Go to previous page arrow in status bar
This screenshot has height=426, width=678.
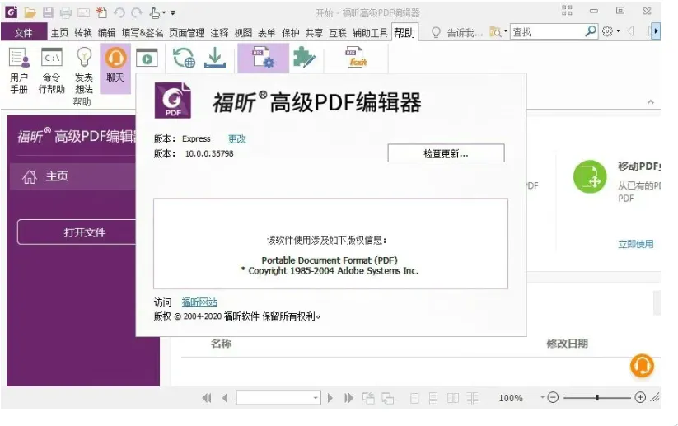(225, 398)
